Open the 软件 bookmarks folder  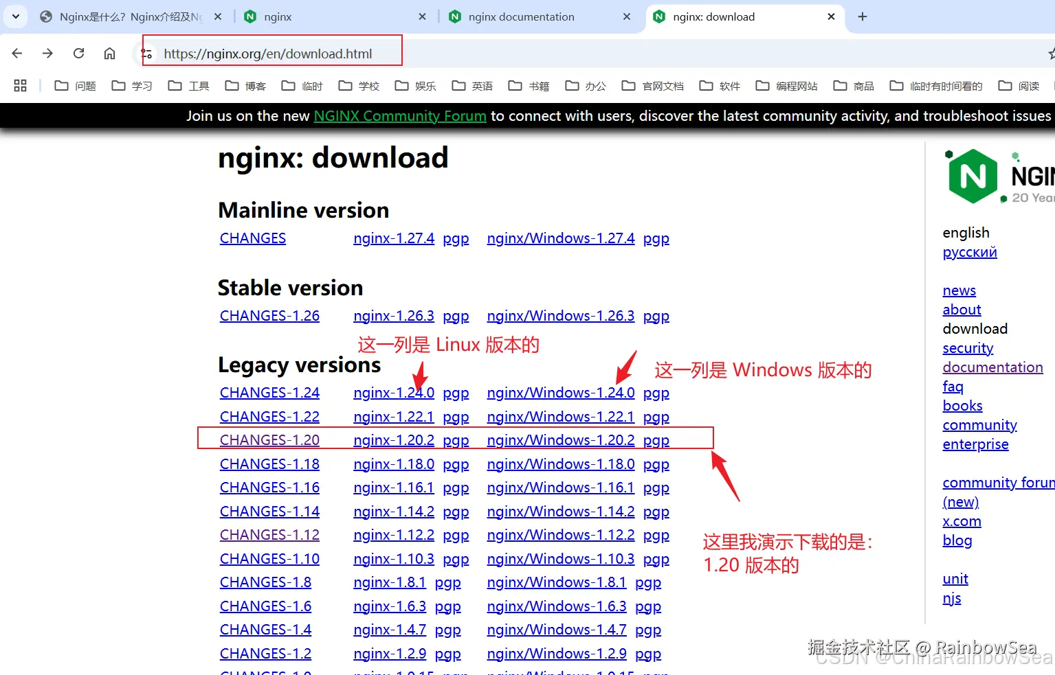720,86
